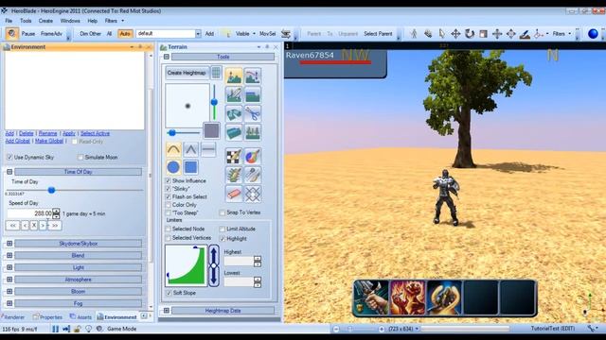Image resolution: width=606 pixels, height=340 pixels.
Task: Select the raise terrain height tool
Action: tap(234, 76)
